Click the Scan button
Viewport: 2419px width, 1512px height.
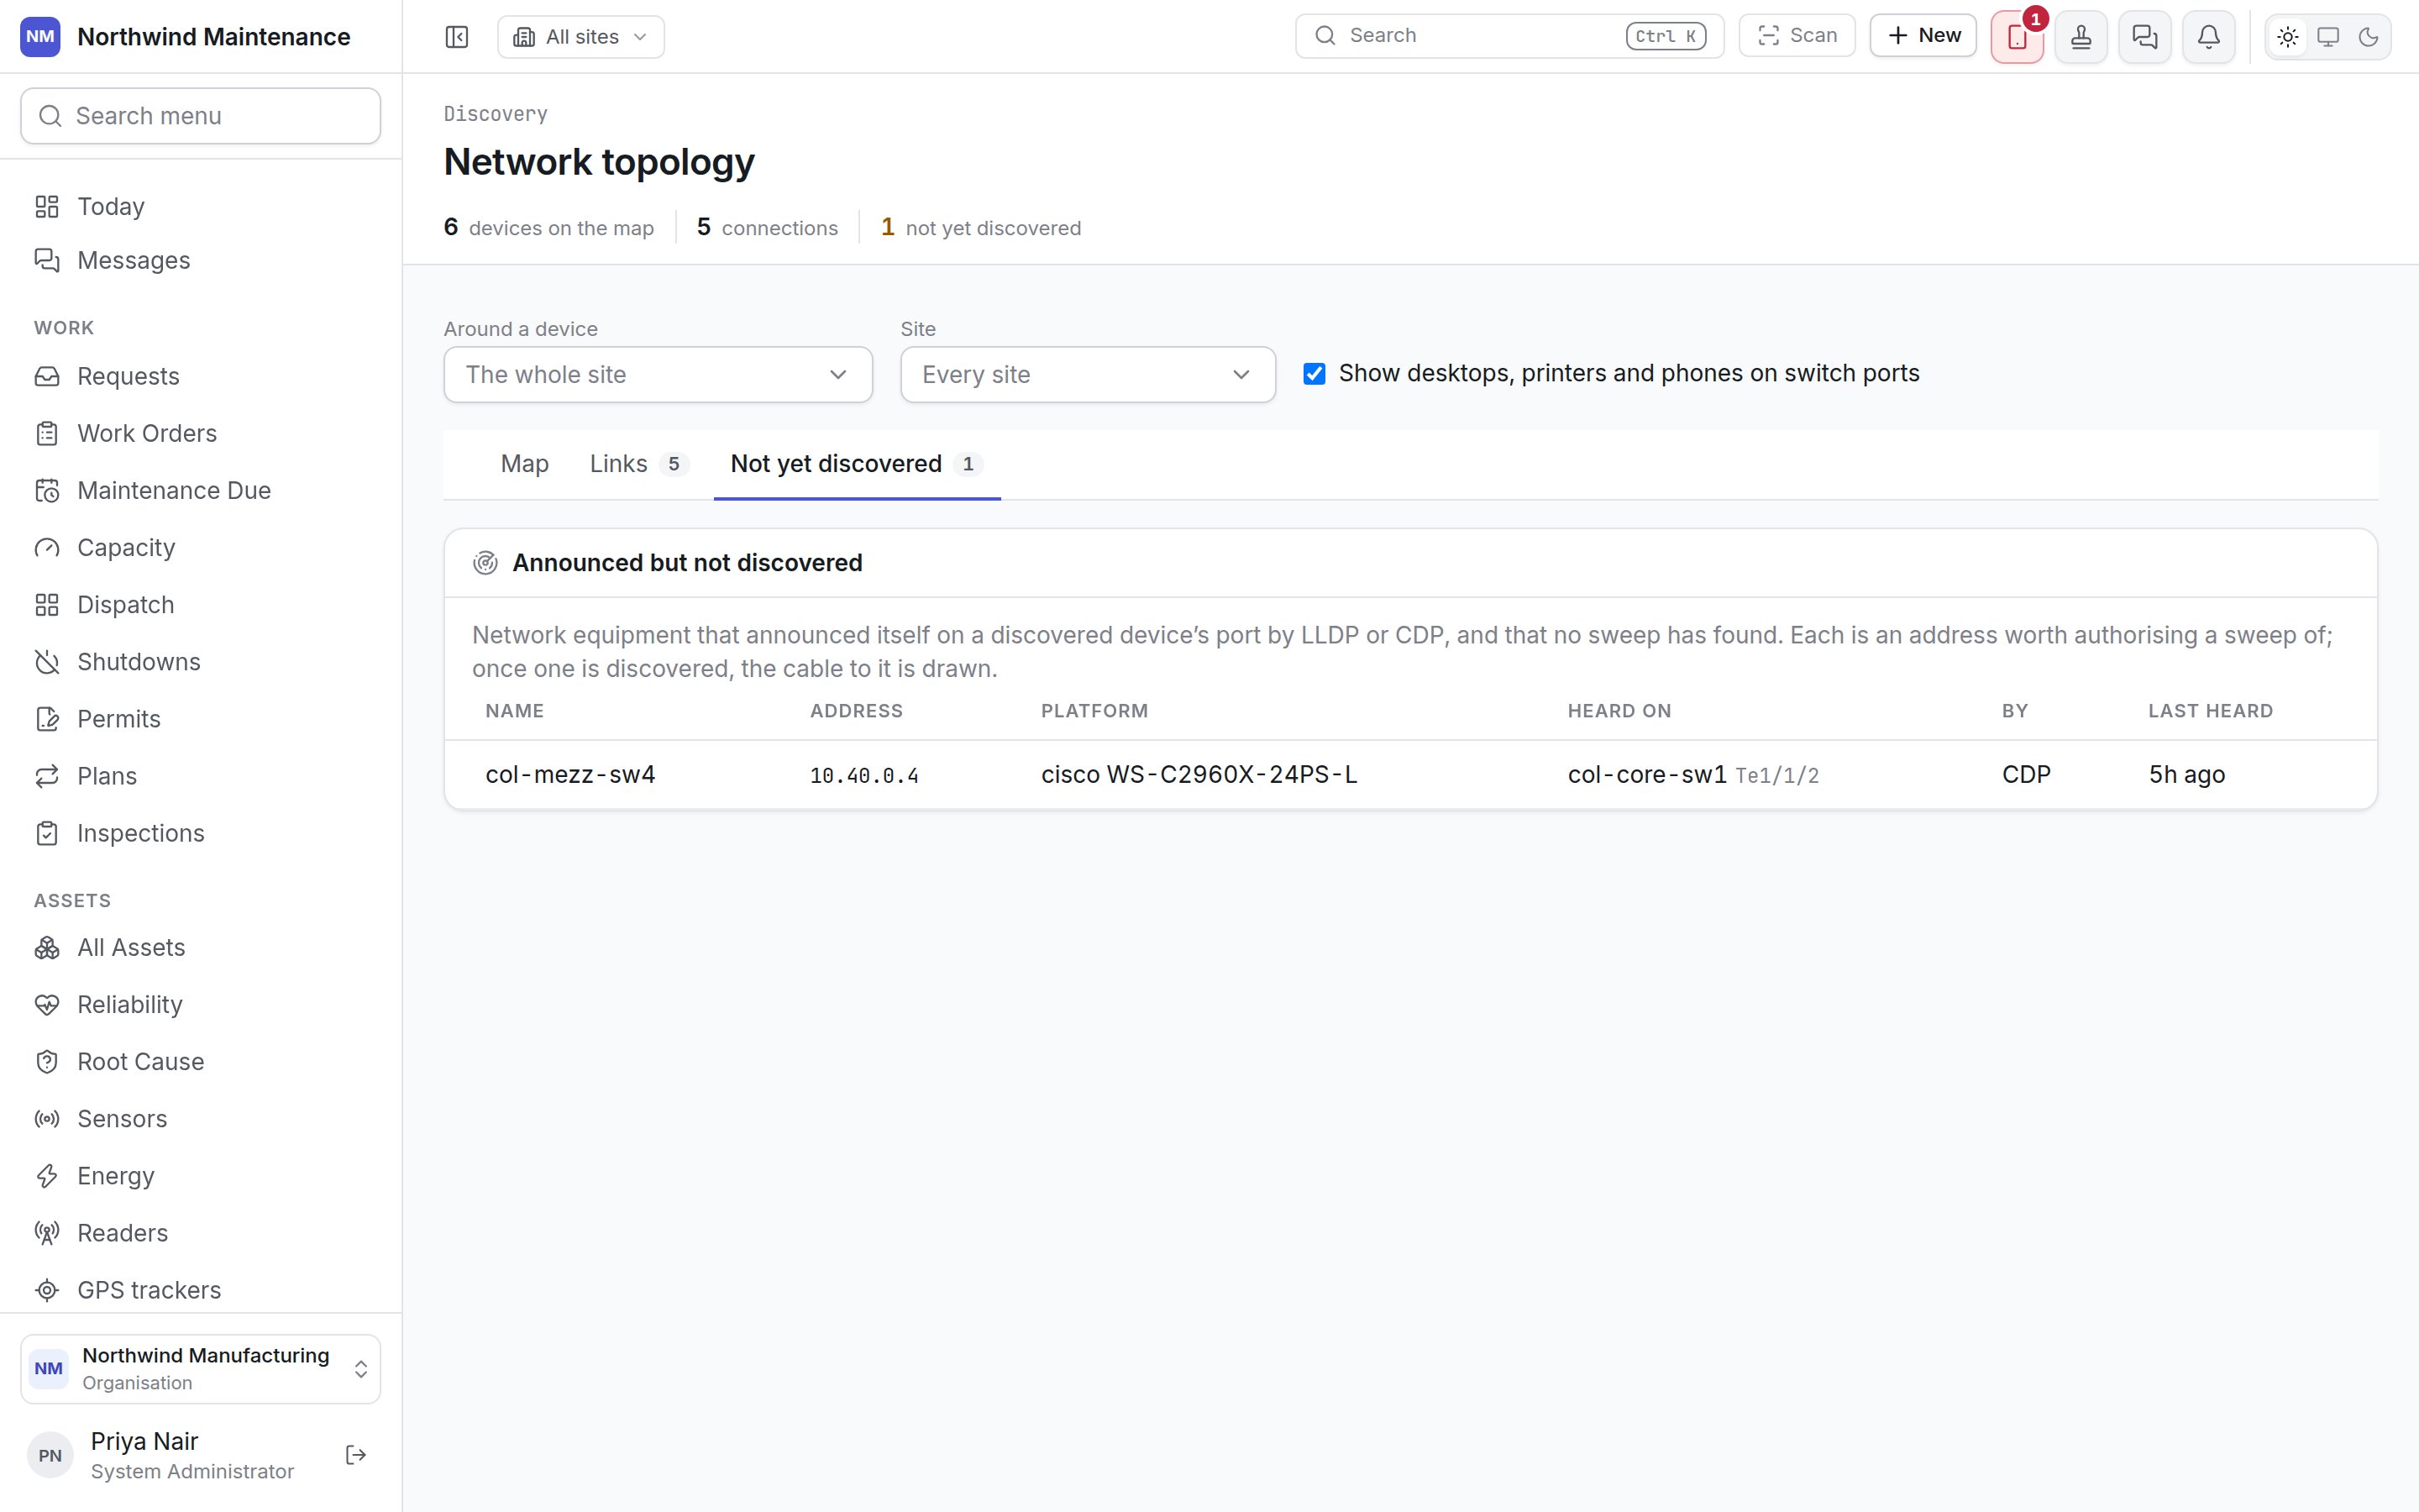pos(1797,36)
